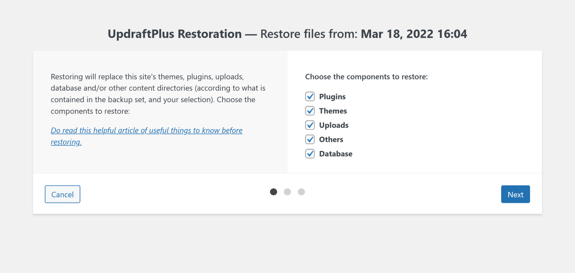Select the second step indicator dot
The width and height of the screenshot is (575, 273).
287,192
